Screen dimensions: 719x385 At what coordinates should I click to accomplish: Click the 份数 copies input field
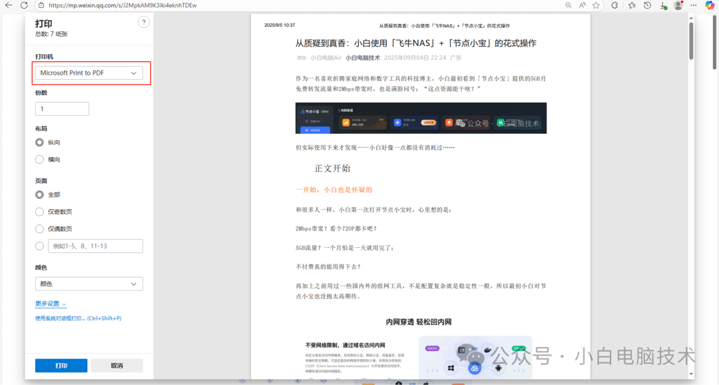(62, 109)
